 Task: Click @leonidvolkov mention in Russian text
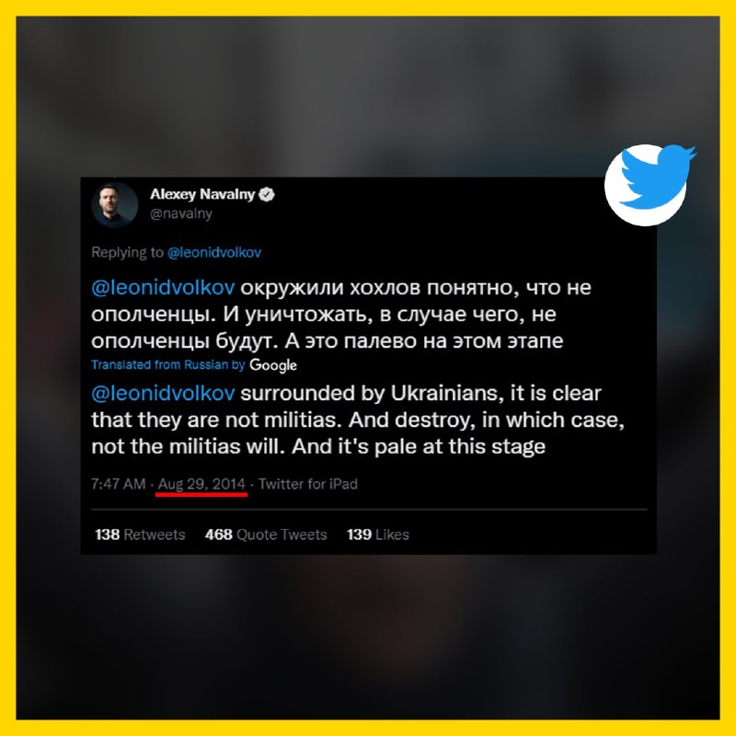coord(163,288)
